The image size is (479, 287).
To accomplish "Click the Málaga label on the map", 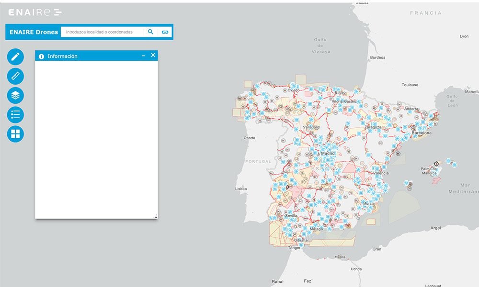I will coord(316,229).
